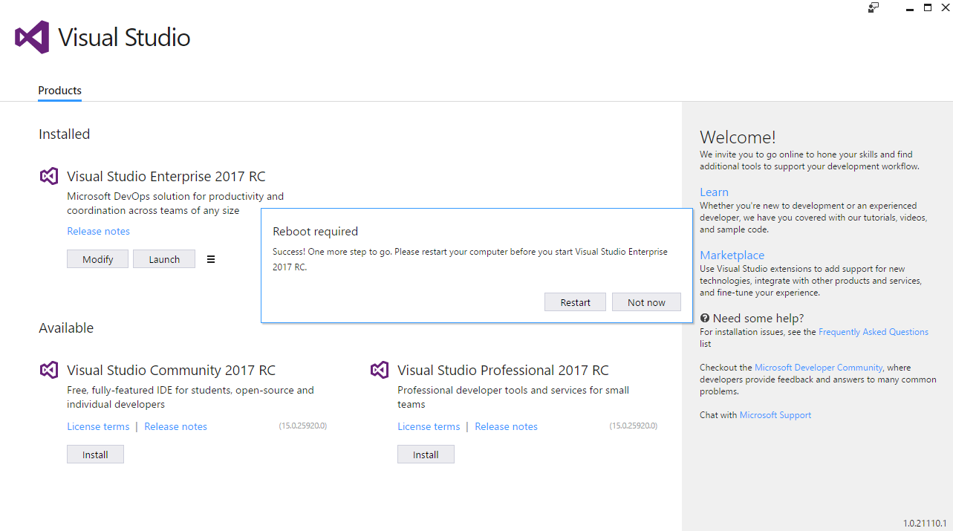
Task: Click the feedback icon in the title bar
Action: pos(873,7)
